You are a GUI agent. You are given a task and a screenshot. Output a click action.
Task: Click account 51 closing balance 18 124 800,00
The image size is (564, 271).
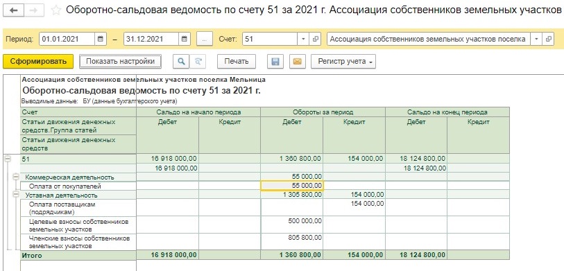tap(416, 159)
